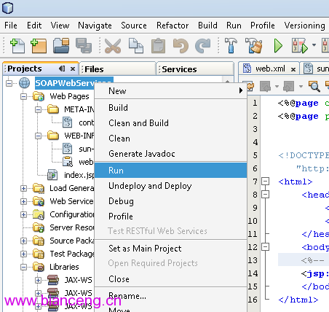The height and width of the screenshot is (312, 329).
Task: Click the Libraries folder icon
Action: pos(39,267)
